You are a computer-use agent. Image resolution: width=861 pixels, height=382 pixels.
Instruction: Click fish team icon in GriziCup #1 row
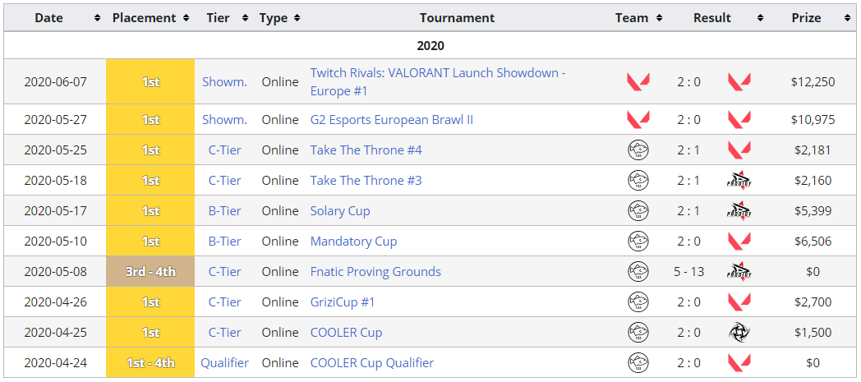[638, 301]
